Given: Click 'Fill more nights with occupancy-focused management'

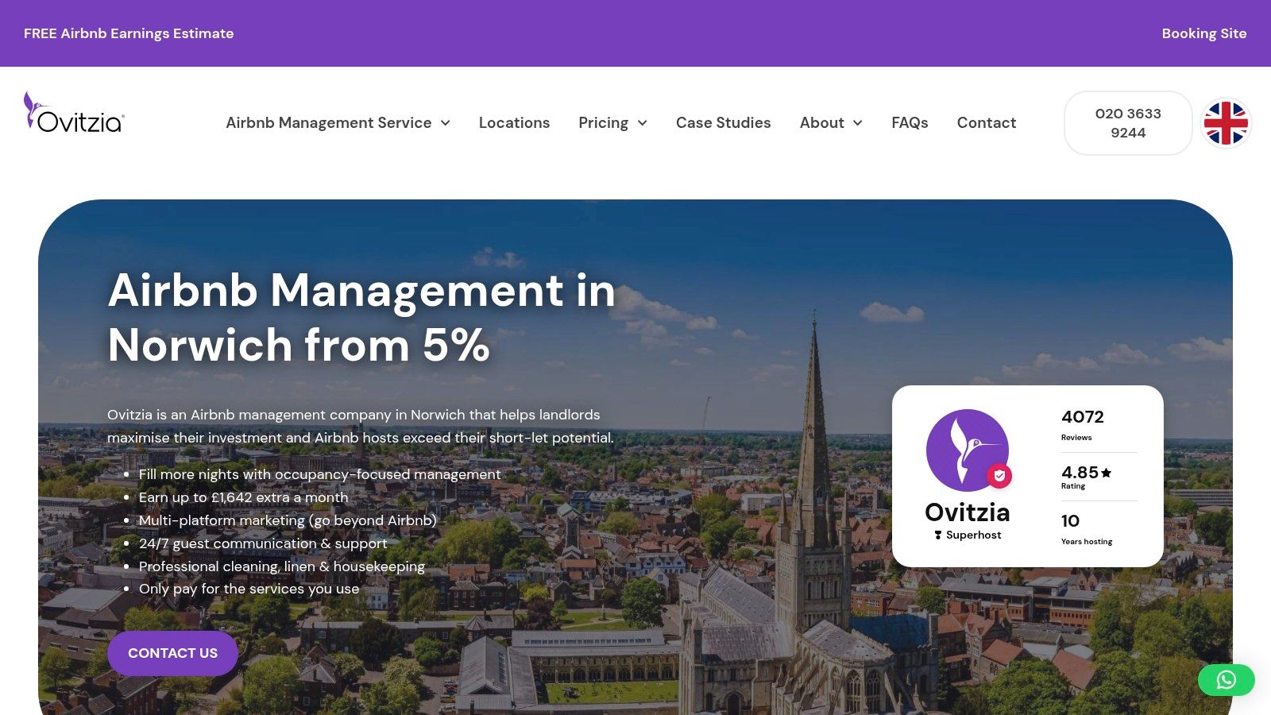Looking at the screenshot, I should pyautogui.click(x=319, y=474).
